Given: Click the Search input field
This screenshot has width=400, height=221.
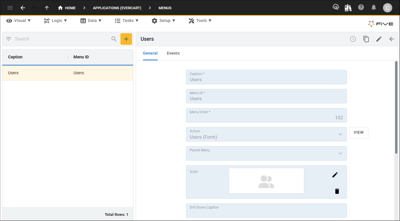Looking at the screenshot, I should click(x=61, y=39).
